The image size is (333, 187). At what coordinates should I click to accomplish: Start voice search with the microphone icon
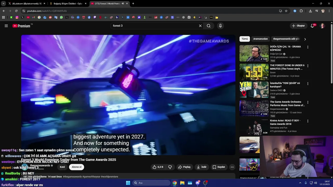[x=220, y=26]
